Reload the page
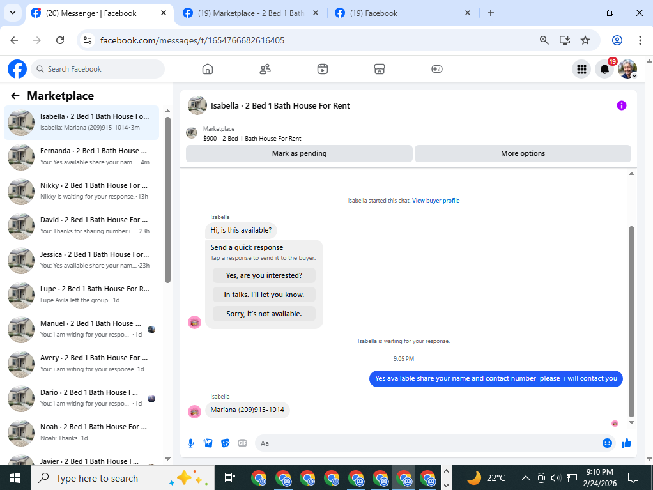This screenshot has width=653, height=490. [x=60, y=40]
